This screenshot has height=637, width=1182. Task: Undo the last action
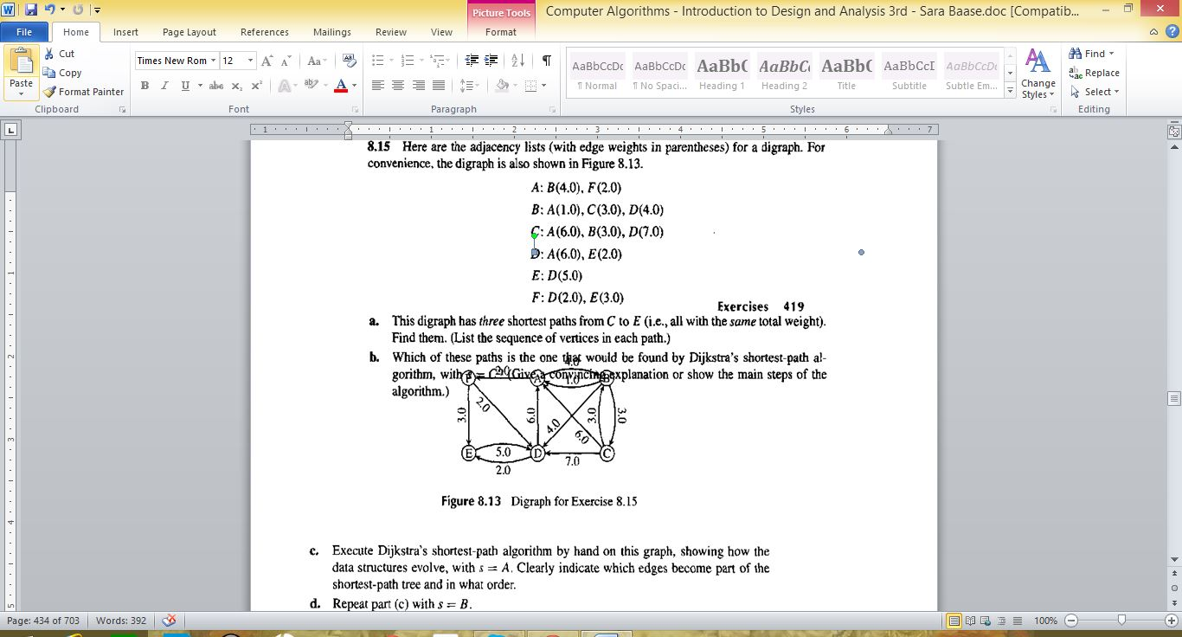pos(50,10)
